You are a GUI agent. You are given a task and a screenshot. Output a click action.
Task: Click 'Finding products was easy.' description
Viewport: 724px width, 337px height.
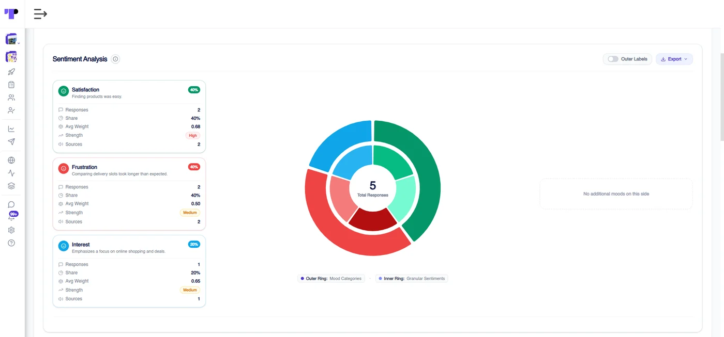tap(97, 97)
